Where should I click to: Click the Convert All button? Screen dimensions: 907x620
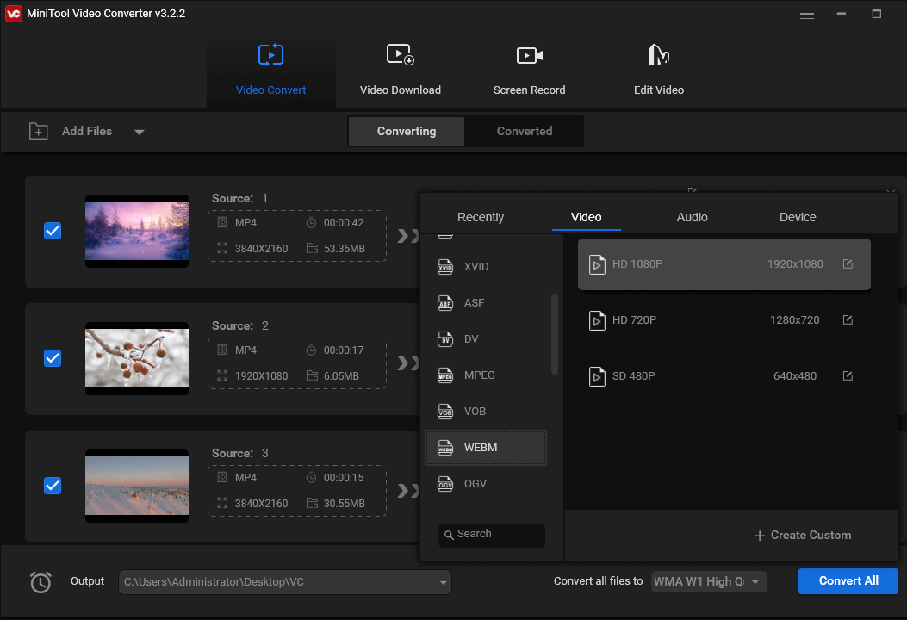click(848, 580)
